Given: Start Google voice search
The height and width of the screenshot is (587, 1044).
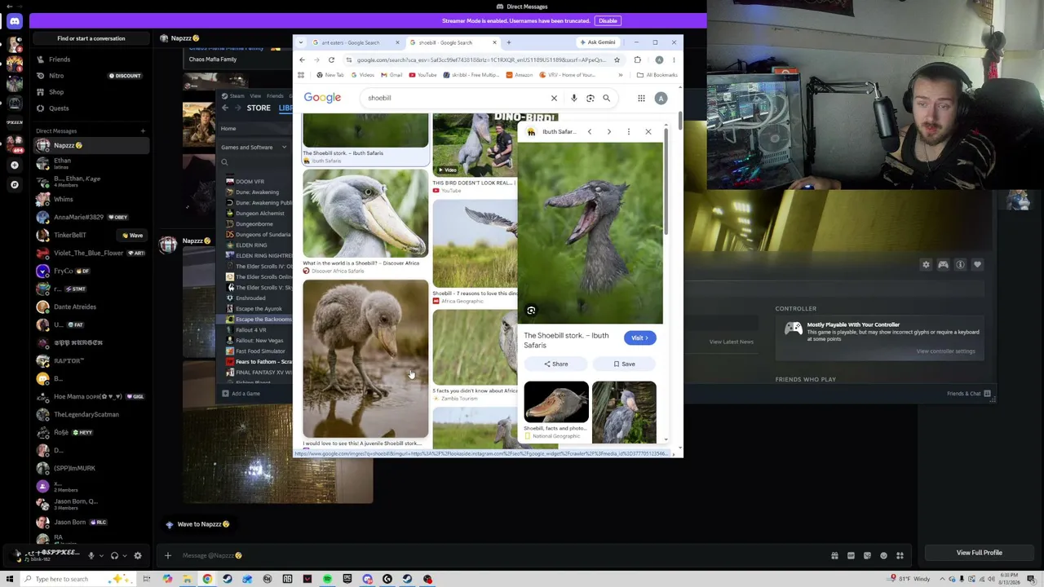Looking at the screenshot, I should (574, 98).
